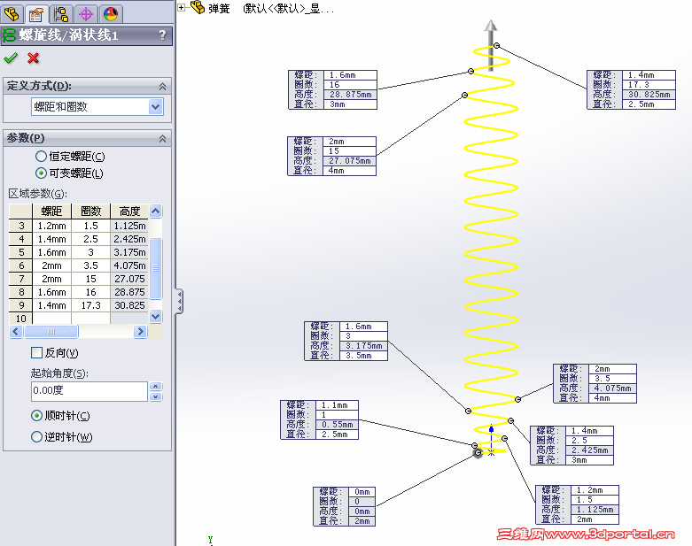The height and width of the screenshot is (546, 692).
Task: Click the helix/spiral feature icon in header
Action: [x=9, y=35]
